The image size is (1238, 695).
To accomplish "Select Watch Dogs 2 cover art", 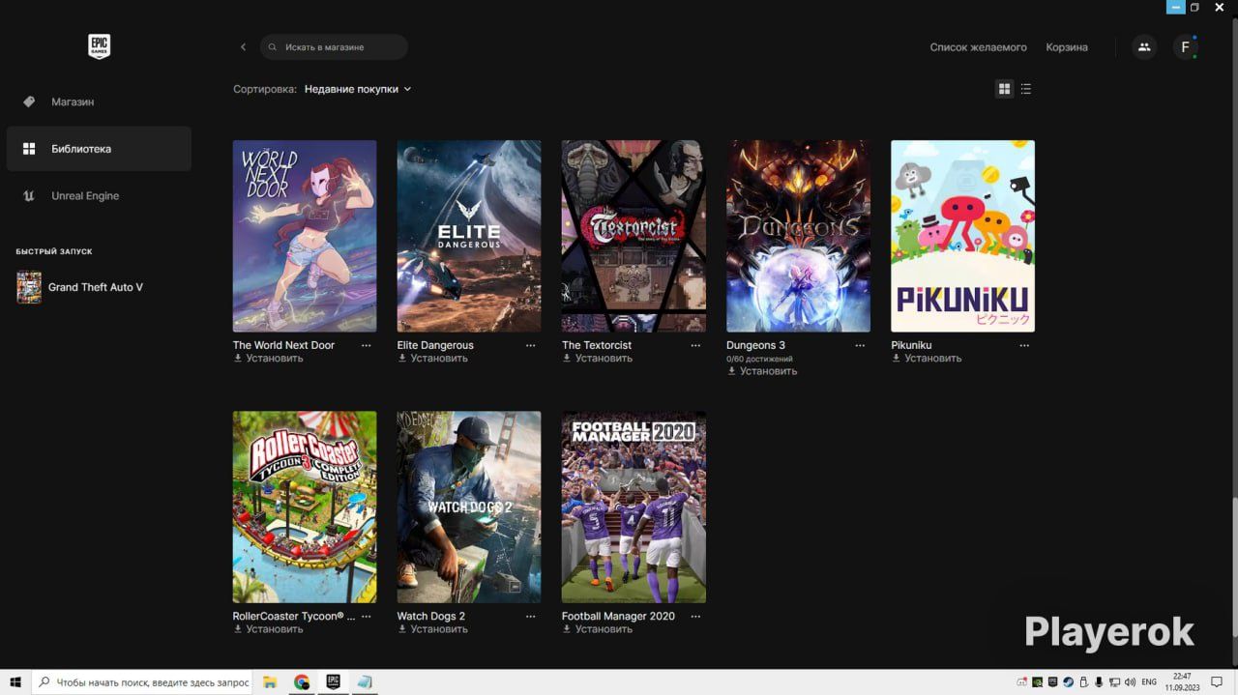I will 469,507.
